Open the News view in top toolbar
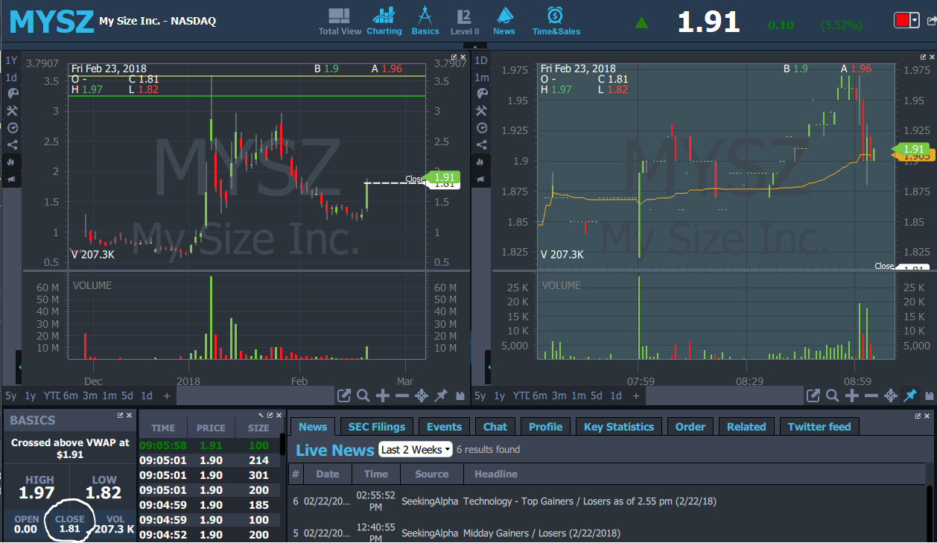This screenshot has width=937, height=543. (504, 21)
